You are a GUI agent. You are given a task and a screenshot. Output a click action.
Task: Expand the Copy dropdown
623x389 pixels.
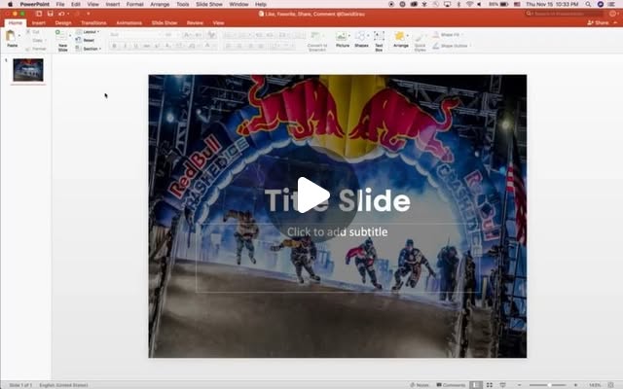pos(46,41)
